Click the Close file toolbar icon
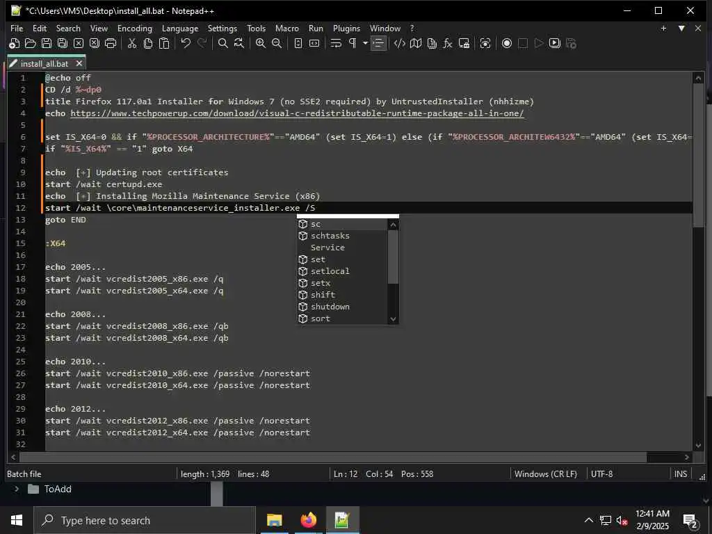 79,44
